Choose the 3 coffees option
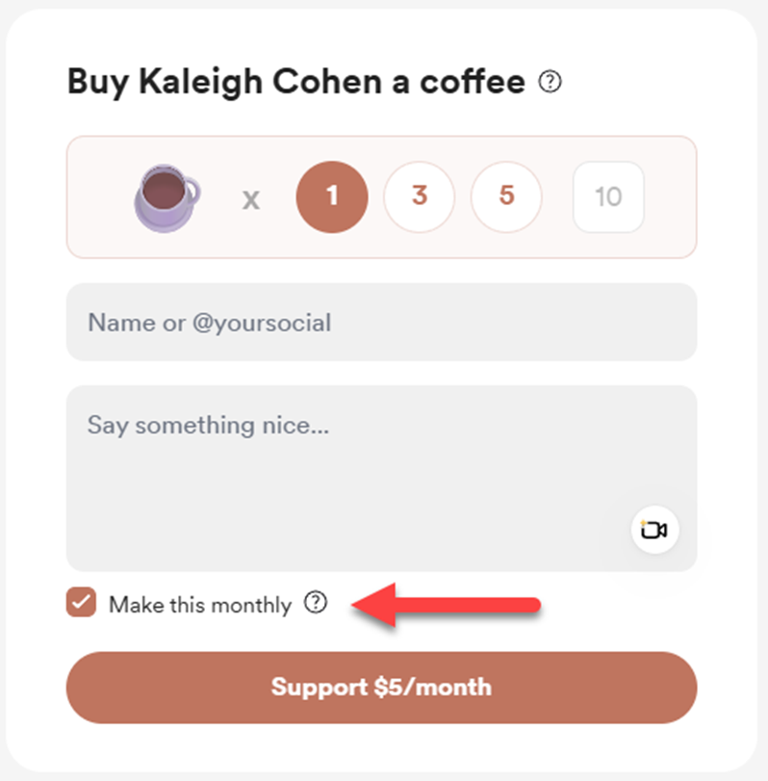768x781 pixels. [419, 196]
